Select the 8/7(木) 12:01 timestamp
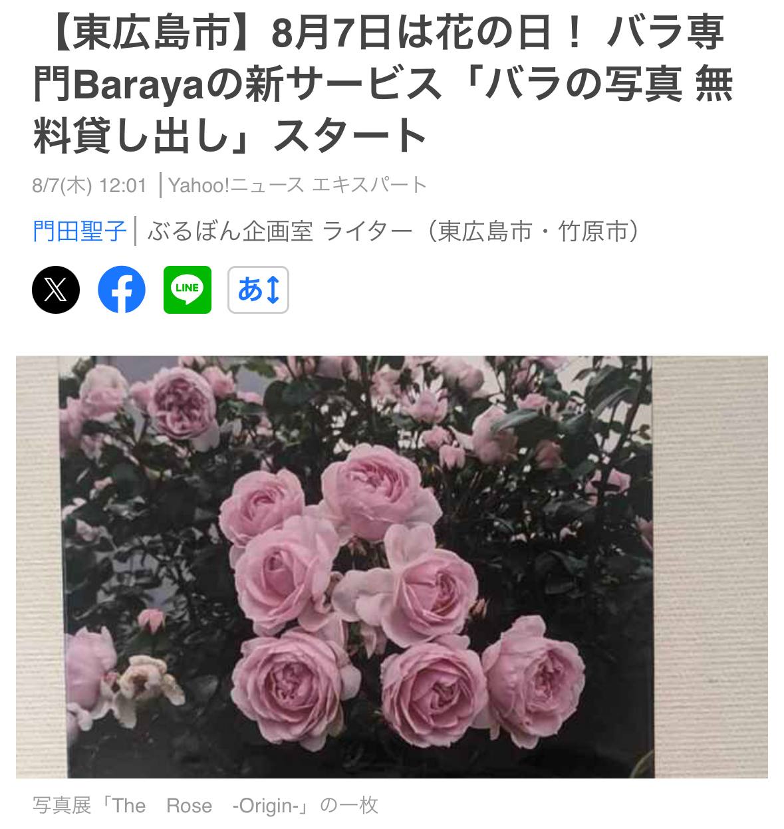 [89, 185]
